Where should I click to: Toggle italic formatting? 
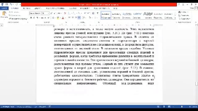click(x=34, y=18)
